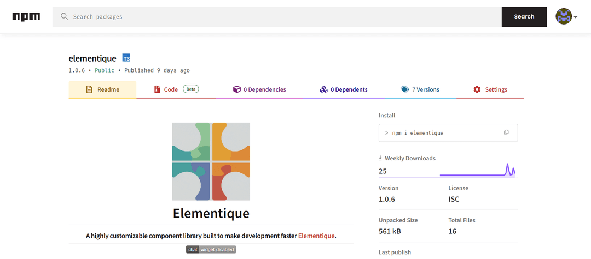Viewport: 591px width, 259px height.
Task: Open the Settings tab
Action: 490,90
